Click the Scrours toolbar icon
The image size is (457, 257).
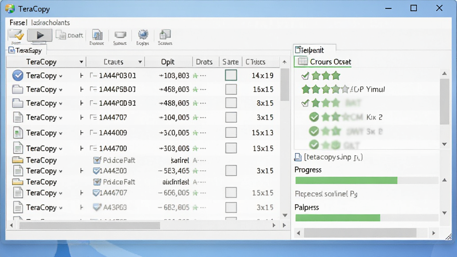[x=165, y=37]
